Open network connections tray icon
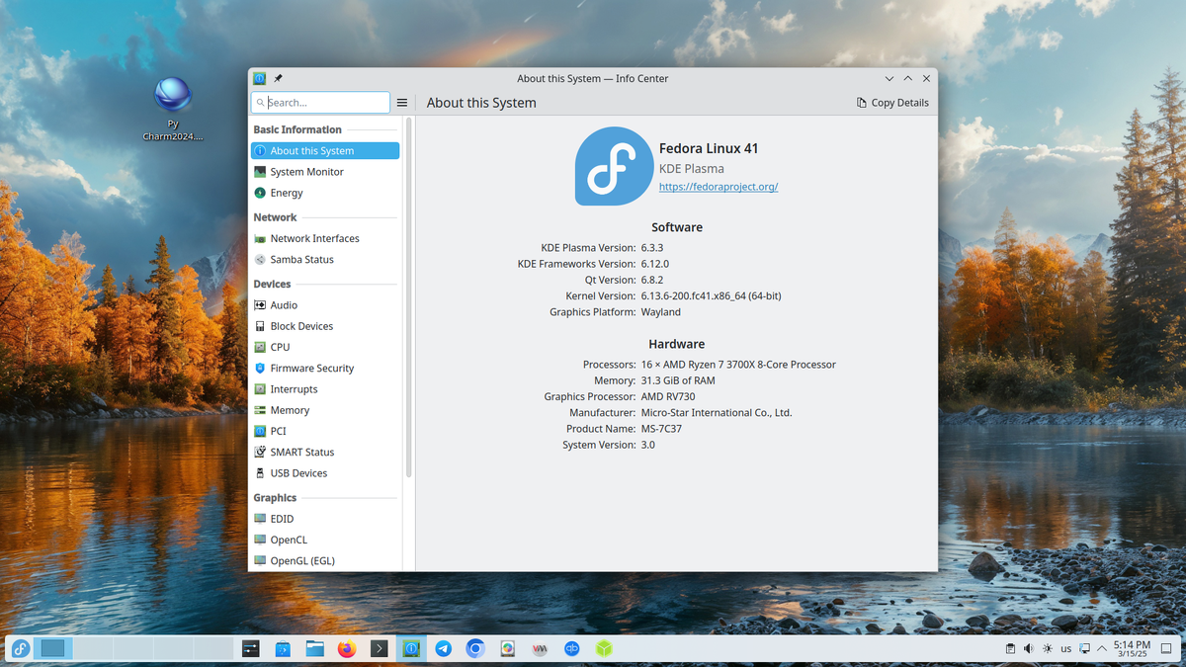This screenshot has height=667, width=1186. tap(1084, 649)
